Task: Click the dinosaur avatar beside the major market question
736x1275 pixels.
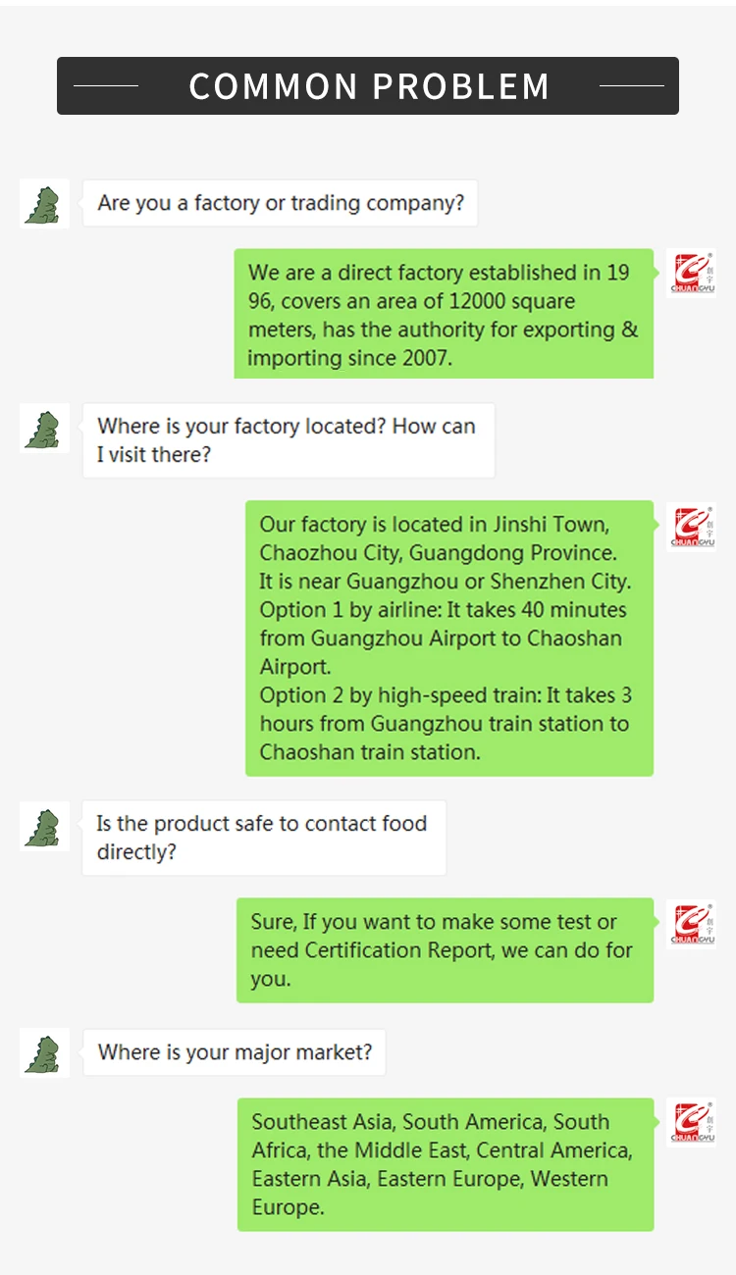Action: (44, 1052)
